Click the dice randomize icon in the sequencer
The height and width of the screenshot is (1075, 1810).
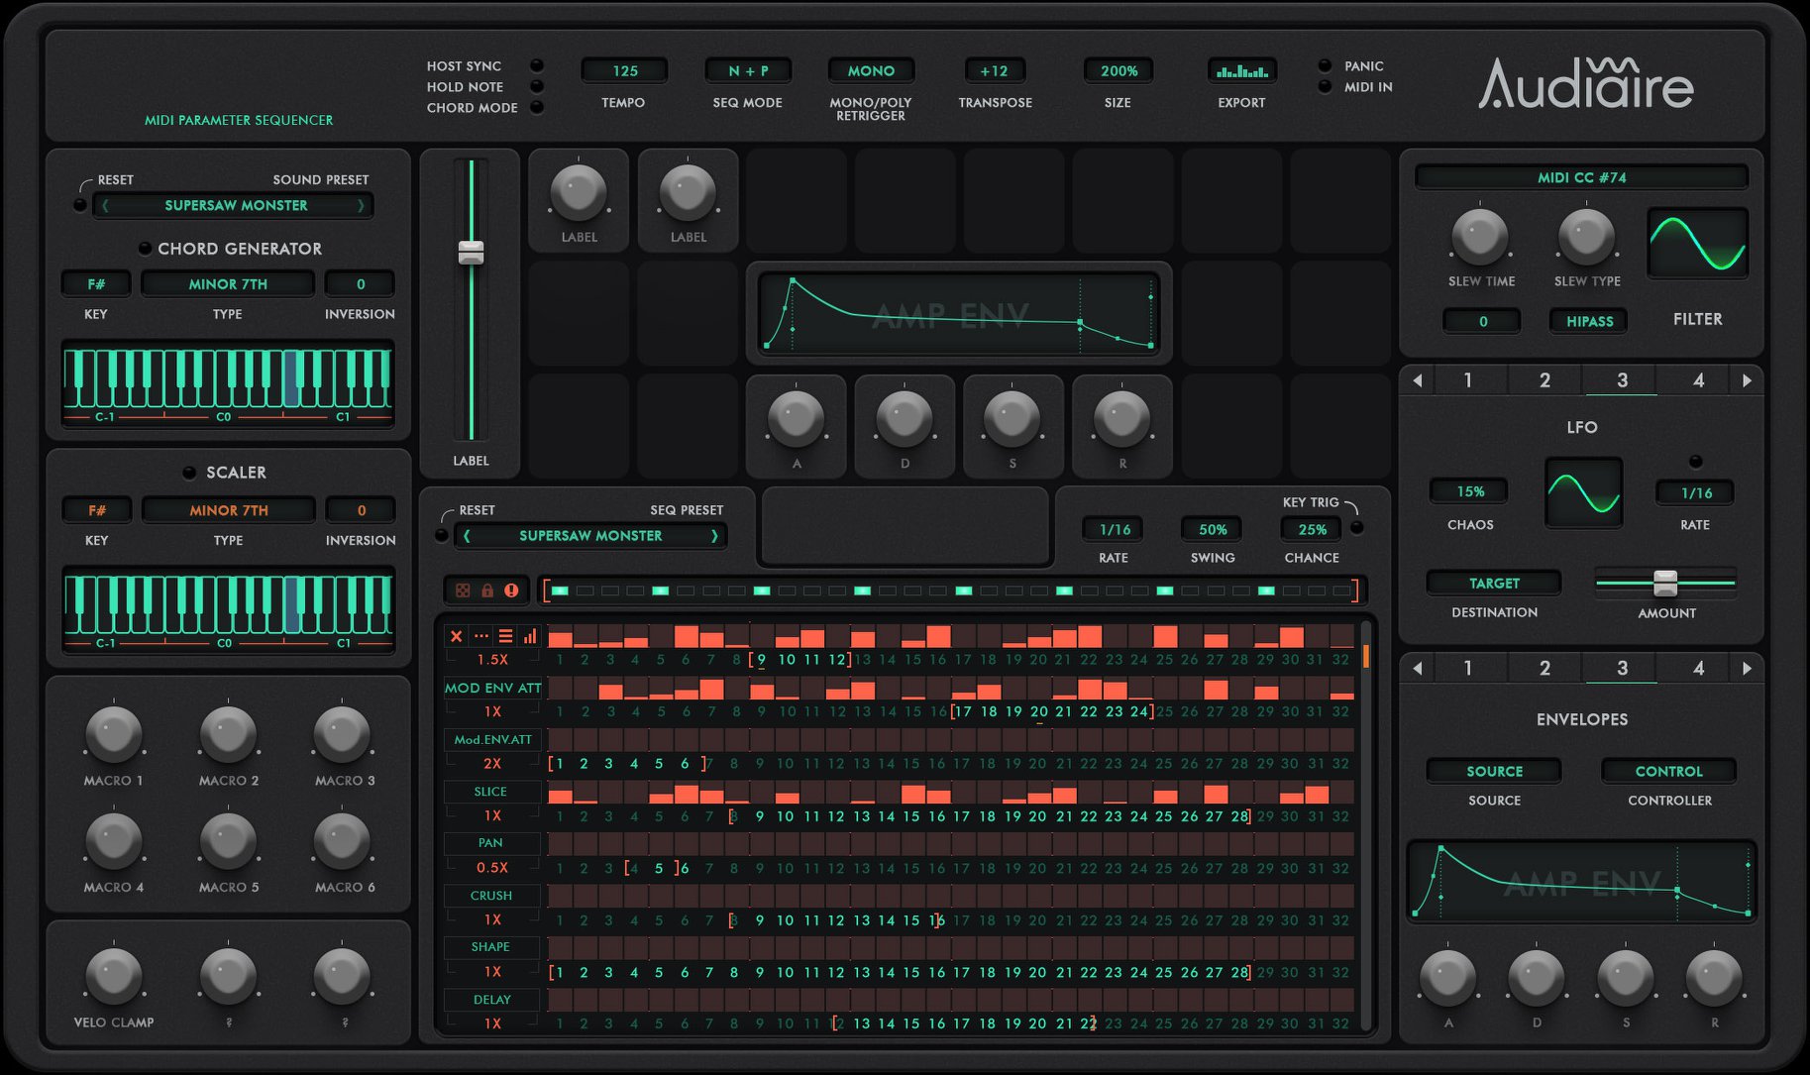pyautogui.click(x=463, y=591)
